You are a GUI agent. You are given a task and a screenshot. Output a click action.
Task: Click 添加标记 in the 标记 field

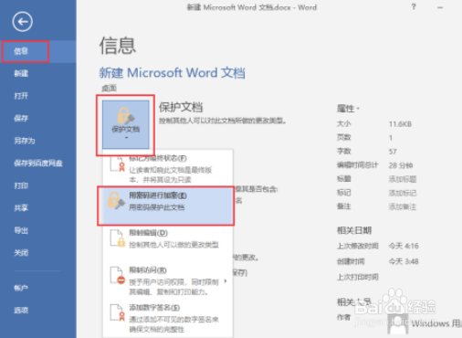tap(403, 193)
